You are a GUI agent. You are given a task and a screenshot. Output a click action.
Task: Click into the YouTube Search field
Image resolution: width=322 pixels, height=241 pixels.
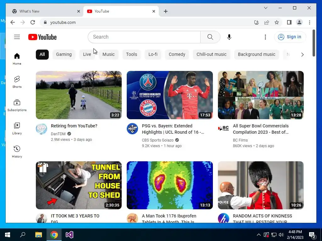tap(144, 37)
